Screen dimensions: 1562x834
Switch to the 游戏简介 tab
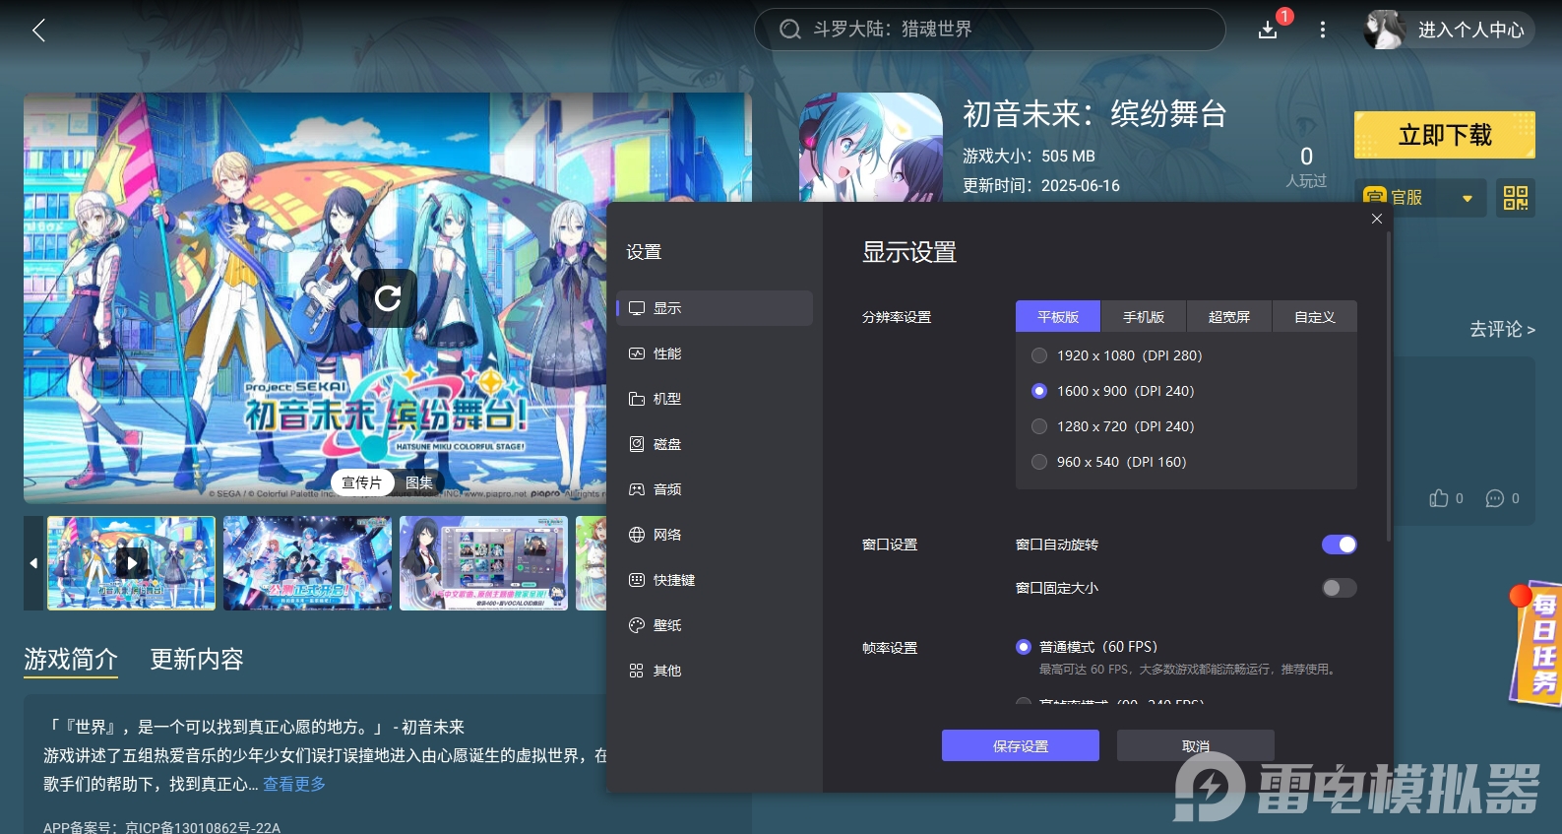71,660
